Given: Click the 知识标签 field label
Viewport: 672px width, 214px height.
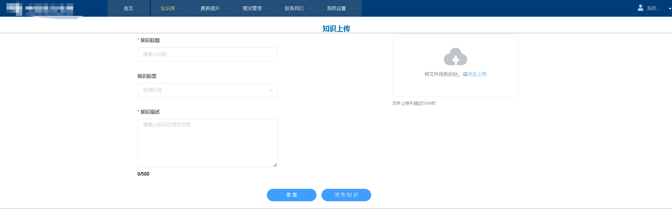Looking at the screenshot, I should click(147, 76).
